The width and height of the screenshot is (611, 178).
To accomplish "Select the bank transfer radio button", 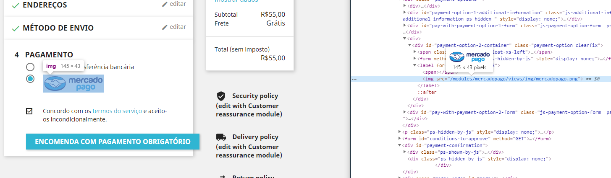I will tap(30, 67).
